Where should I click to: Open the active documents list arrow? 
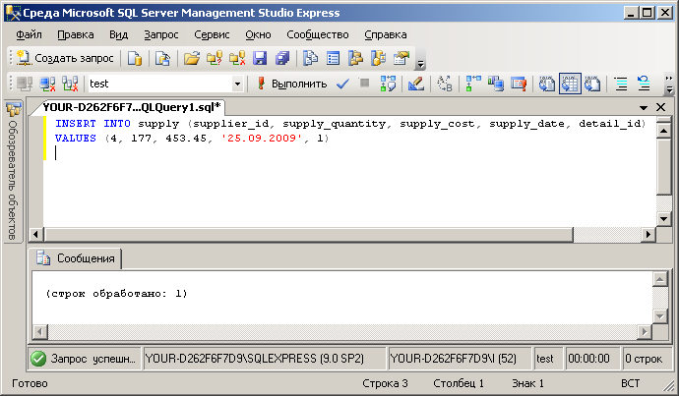(644, 107)
